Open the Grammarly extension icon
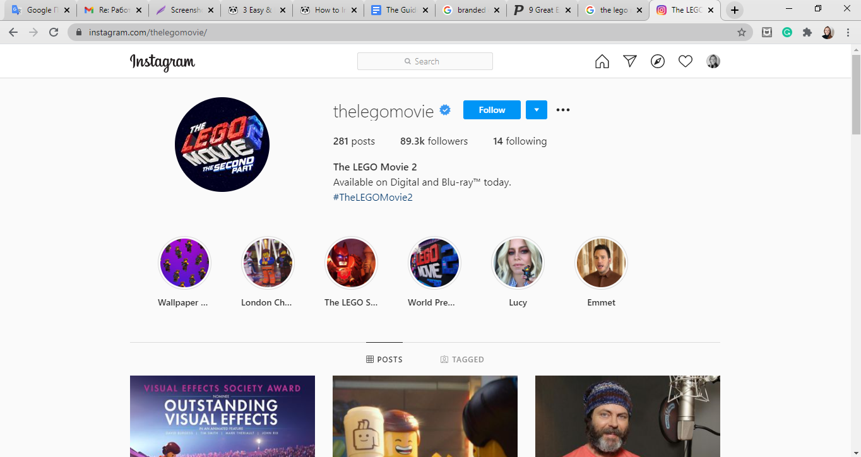The image size is (861, 457). click(x=787, y=32)
